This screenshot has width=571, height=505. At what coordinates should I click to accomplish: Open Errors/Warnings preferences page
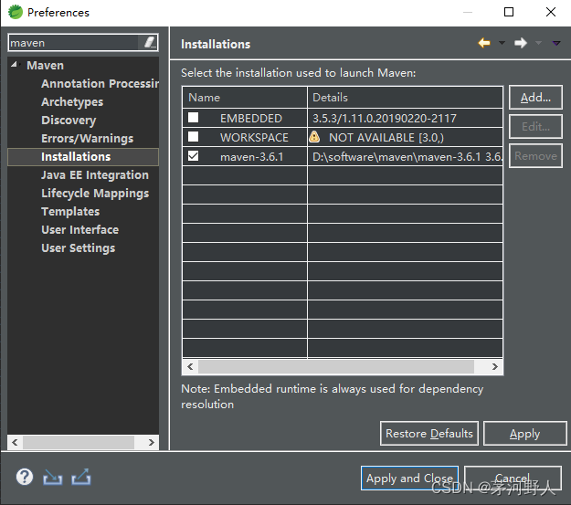coord(87,139)
